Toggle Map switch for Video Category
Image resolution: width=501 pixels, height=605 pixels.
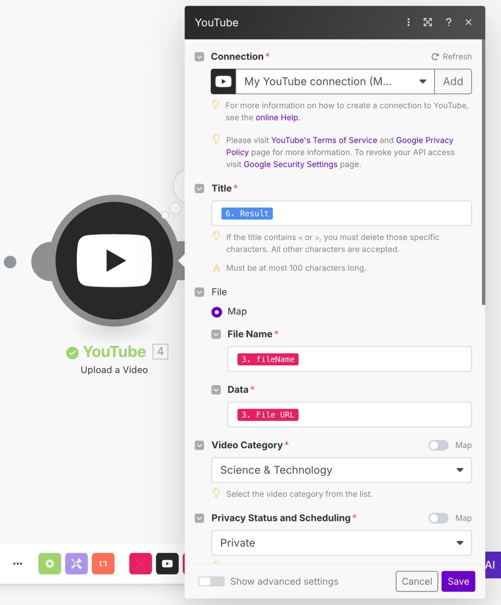pyautogui.click(x=438, y=445)
